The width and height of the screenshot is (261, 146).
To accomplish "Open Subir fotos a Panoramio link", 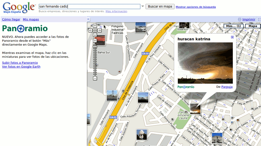I will pyautogui.click(x=20, y=63).
